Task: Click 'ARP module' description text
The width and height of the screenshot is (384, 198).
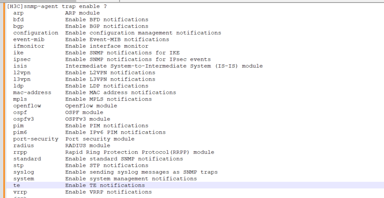Action: (x=83, y=13)
